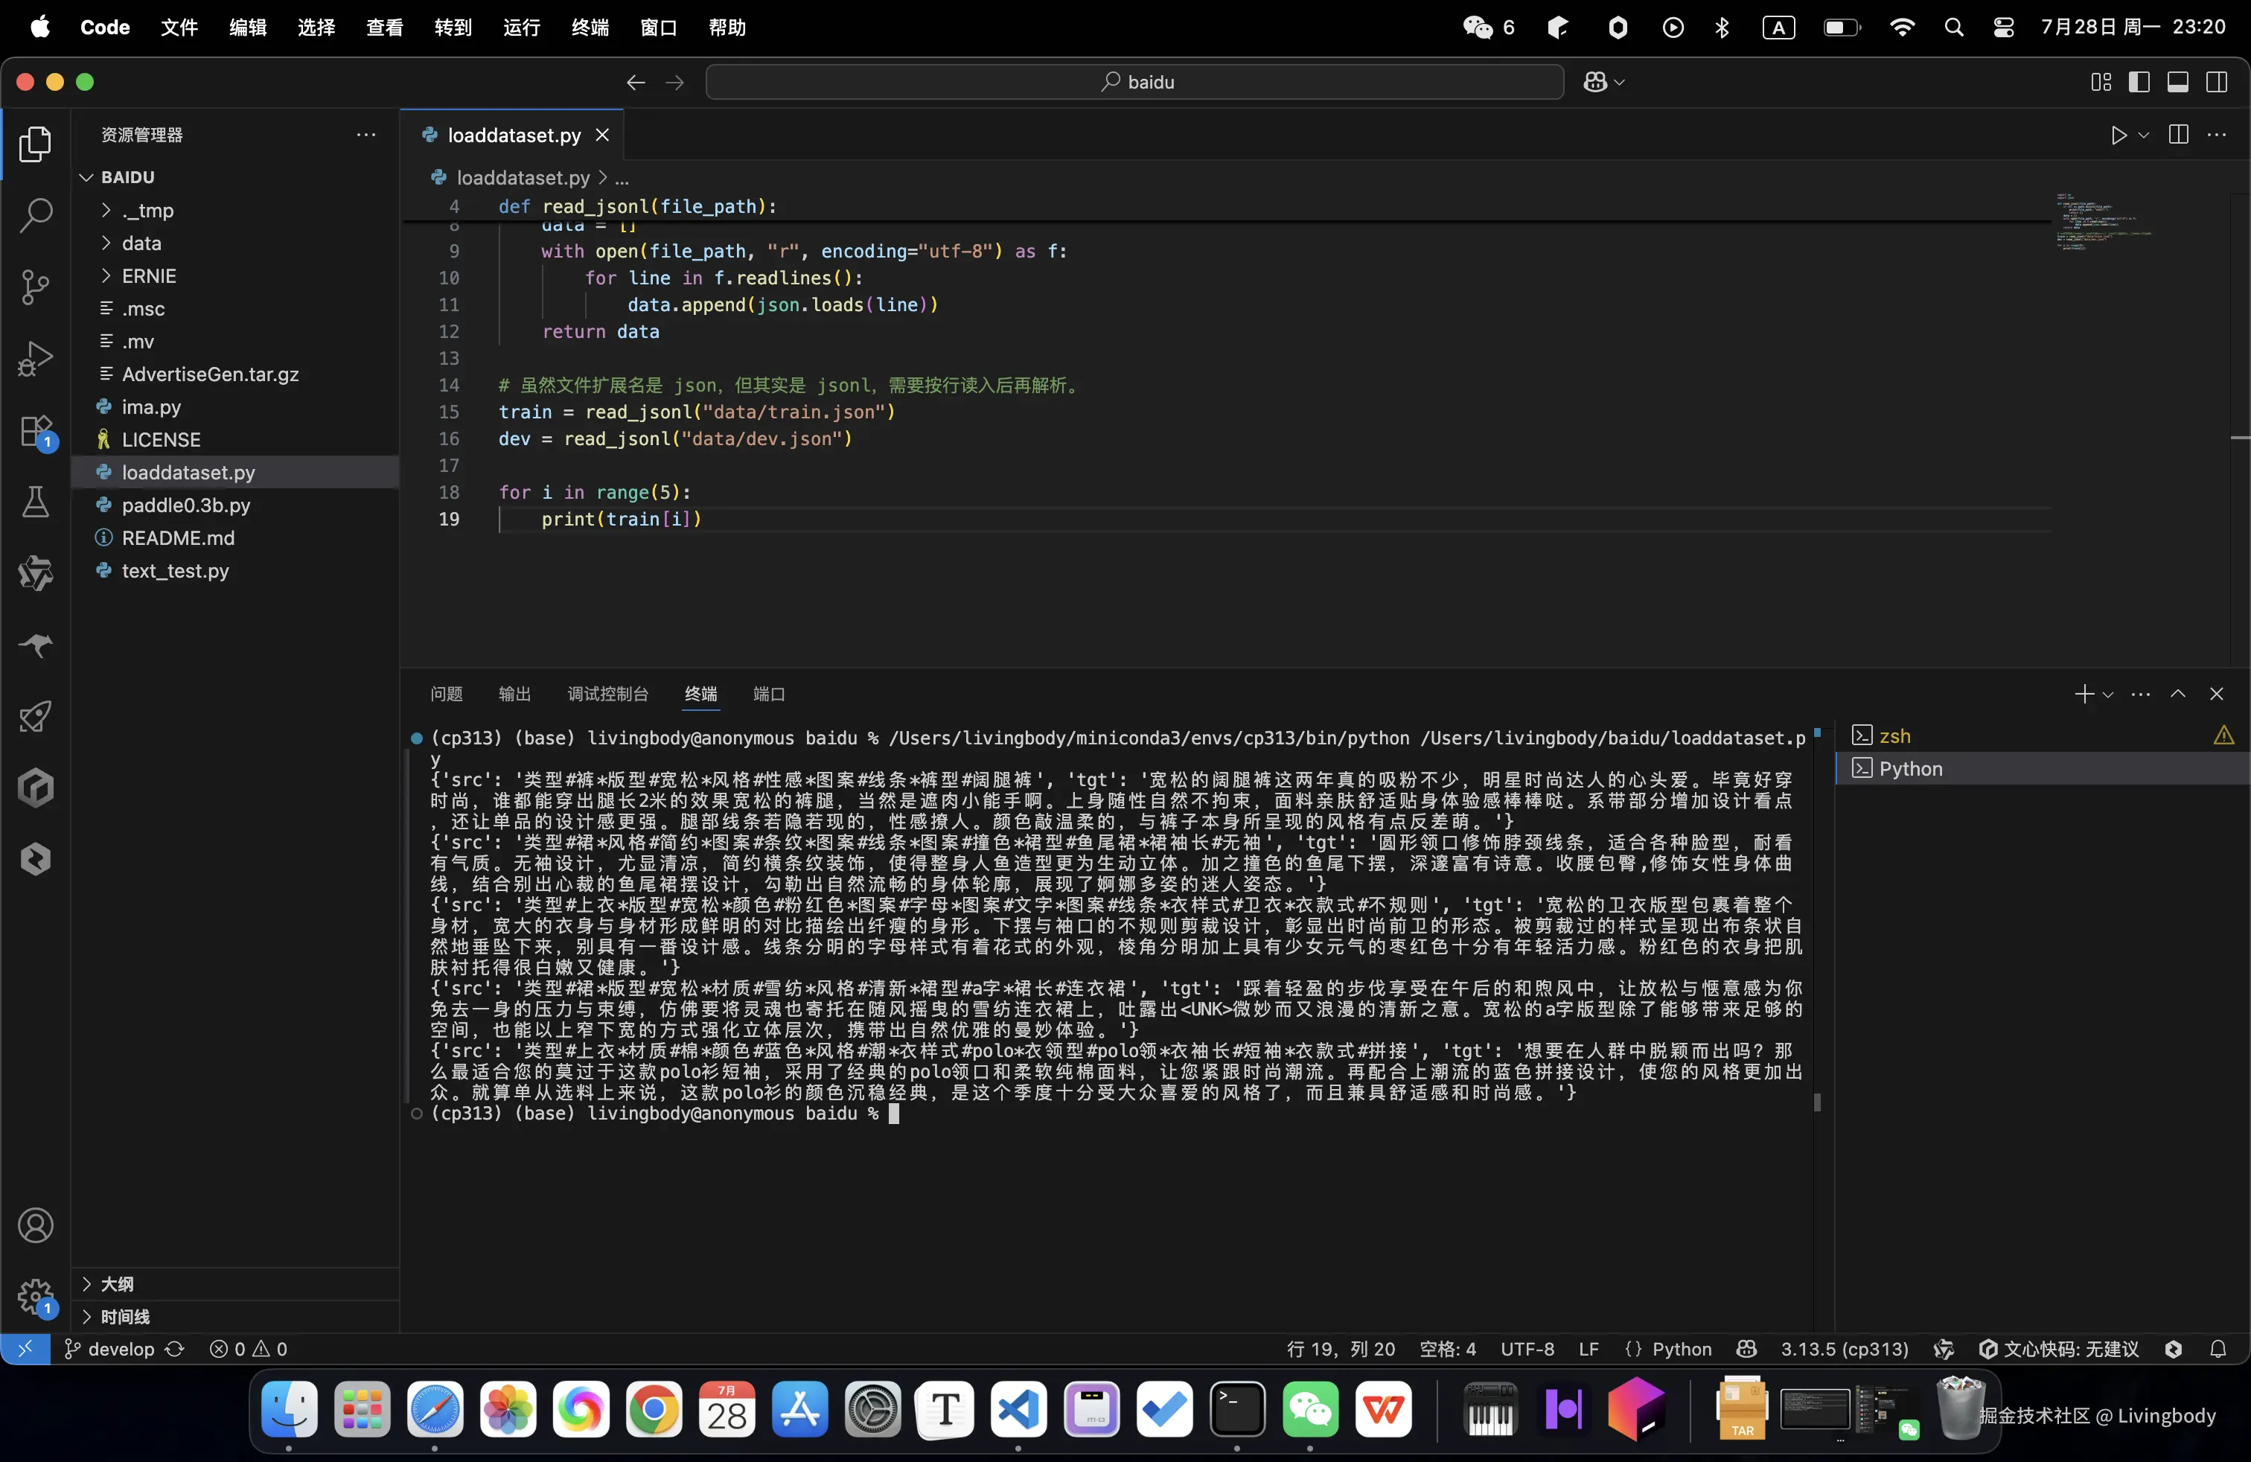Open the 文件 menu in menu bar

tap(179, 28)
